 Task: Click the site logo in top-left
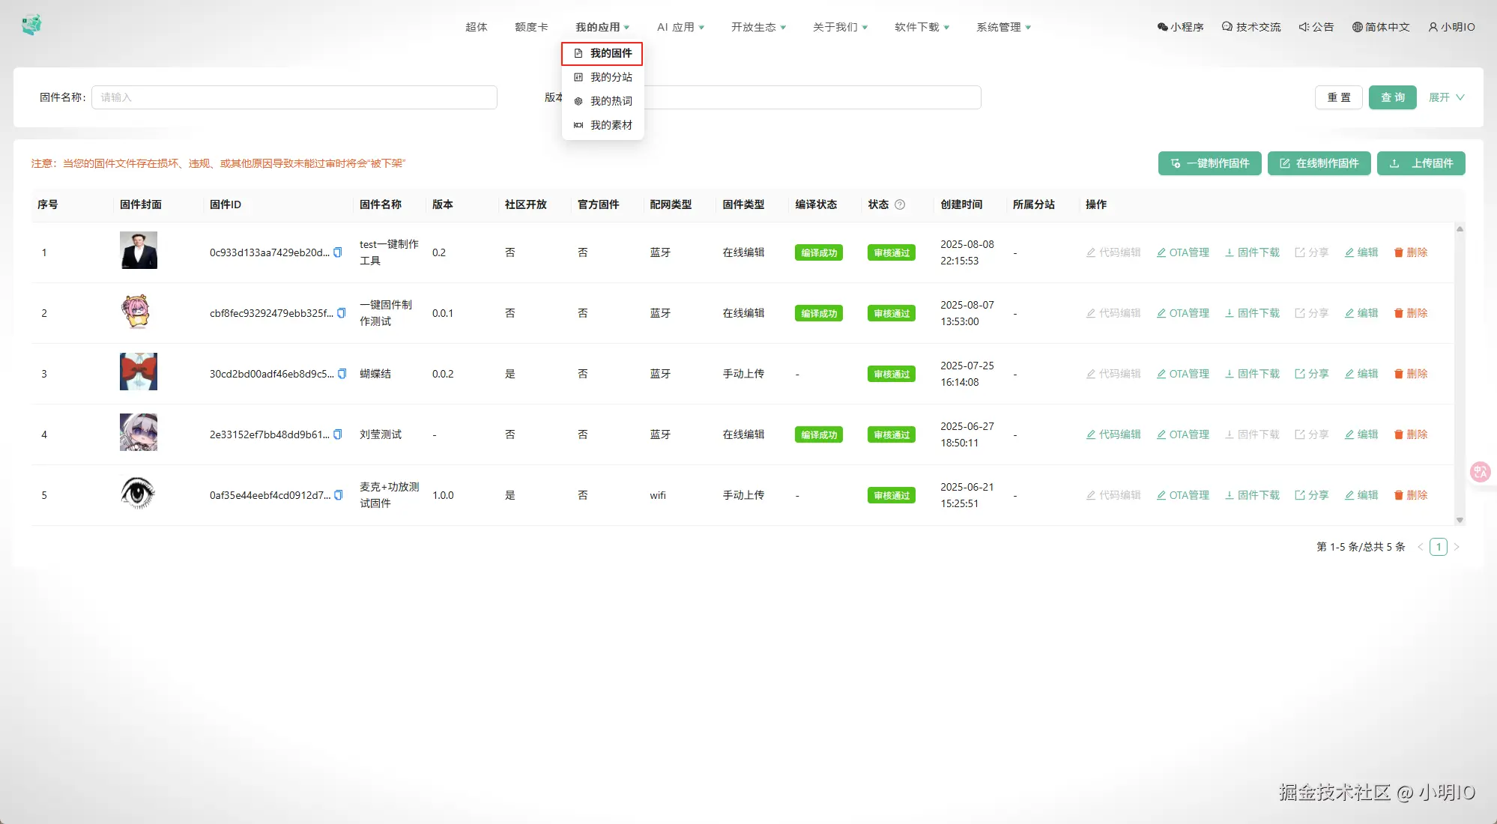31,25
